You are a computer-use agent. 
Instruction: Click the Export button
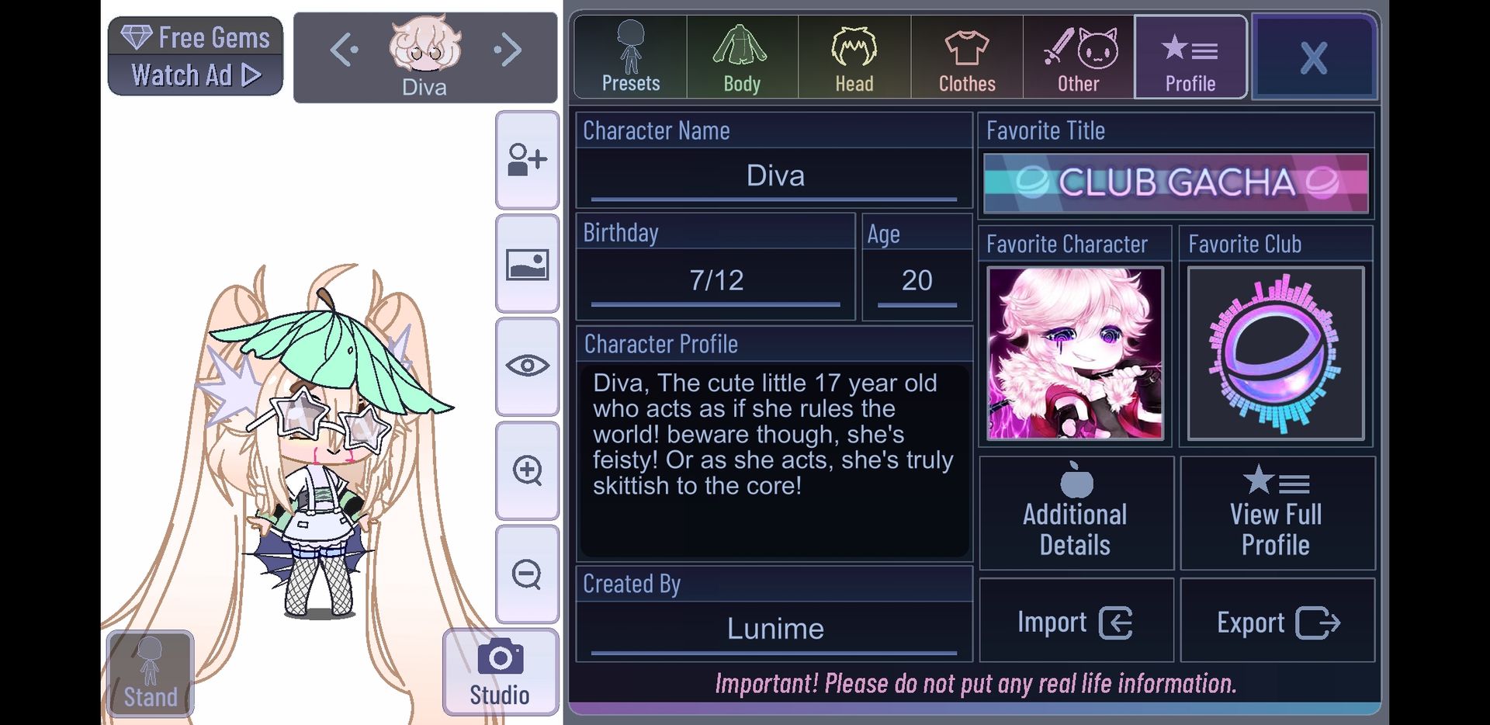(x=1277, y=621)
